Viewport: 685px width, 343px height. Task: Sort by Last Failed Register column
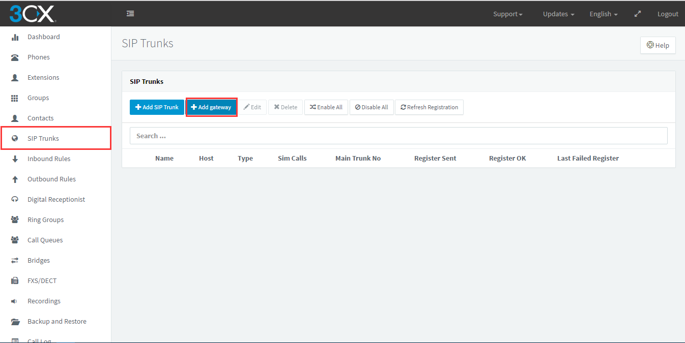588,159
